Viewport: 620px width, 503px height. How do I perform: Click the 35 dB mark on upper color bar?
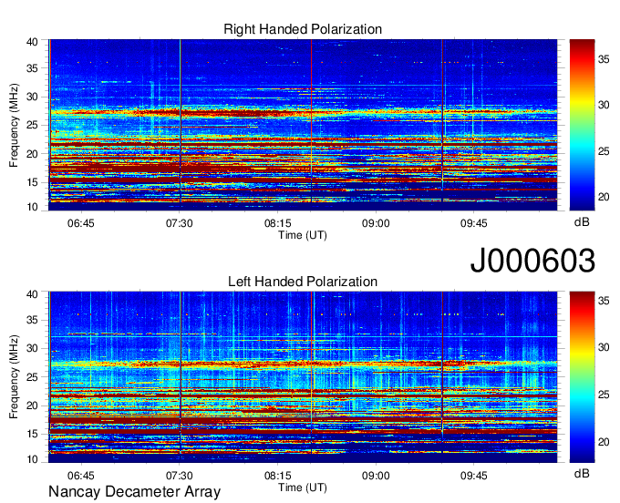point(604,59)
